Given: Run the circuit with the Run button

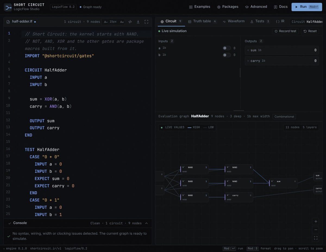Looking at the screenshot, I should coord(307,7).
